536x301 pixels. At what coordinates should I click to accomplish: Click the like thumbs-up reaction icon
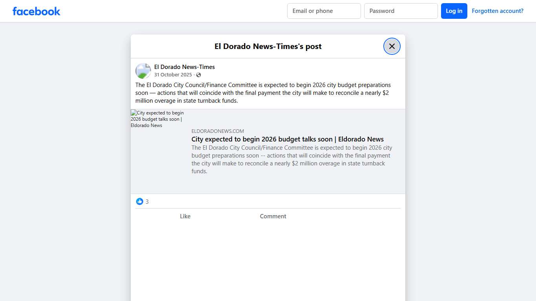140,201
